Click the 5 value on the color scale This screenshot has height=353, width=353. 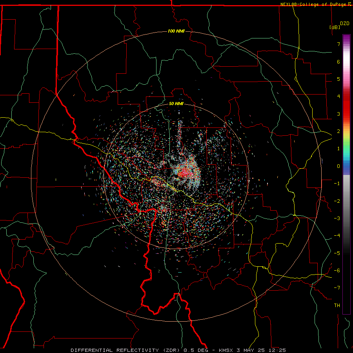[338, 79]
